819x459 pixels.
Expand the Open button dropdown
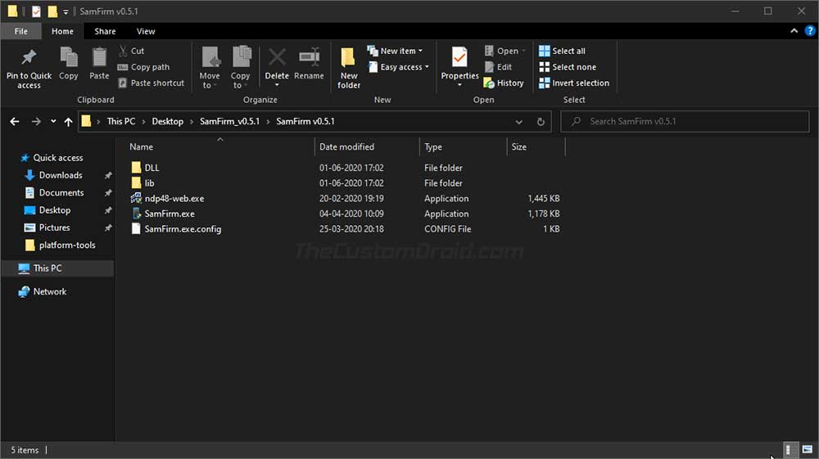pos(524,51)
